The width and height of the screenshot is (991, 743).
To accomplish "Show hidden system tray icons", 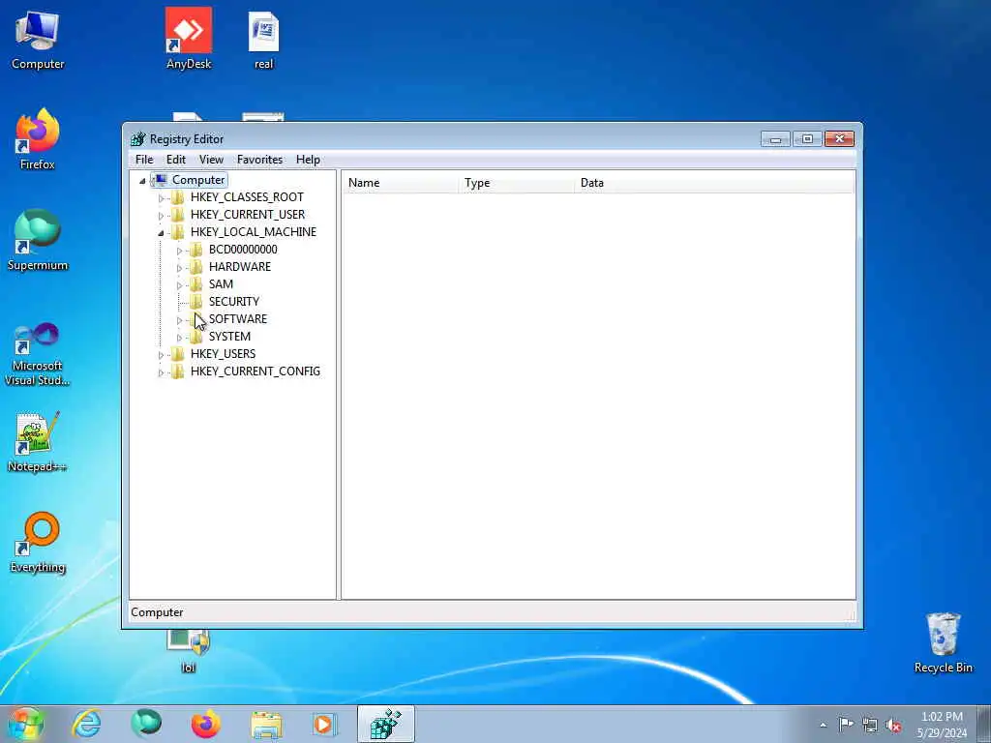I will tap(823, 725).
